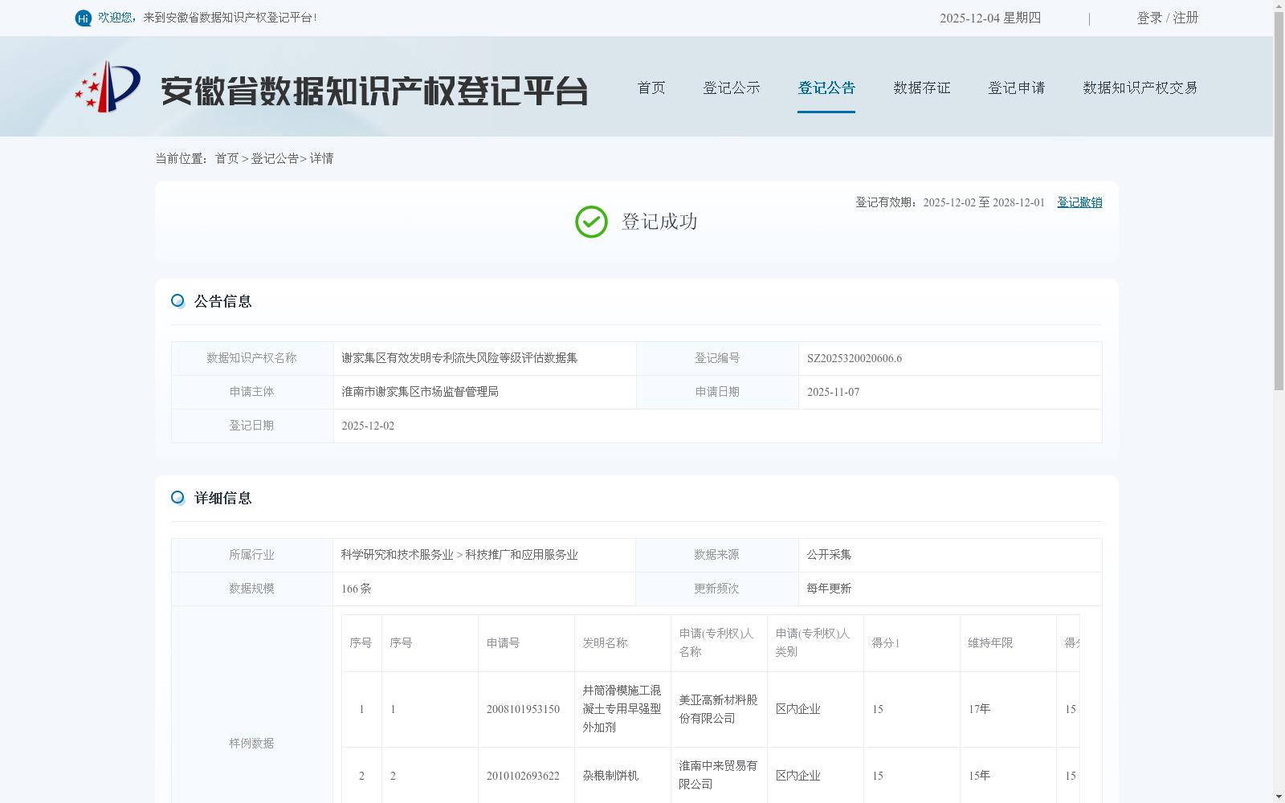Click the 样例数据 row label
The width and height of the screenshot is (1285, 803).
point(251,744)
